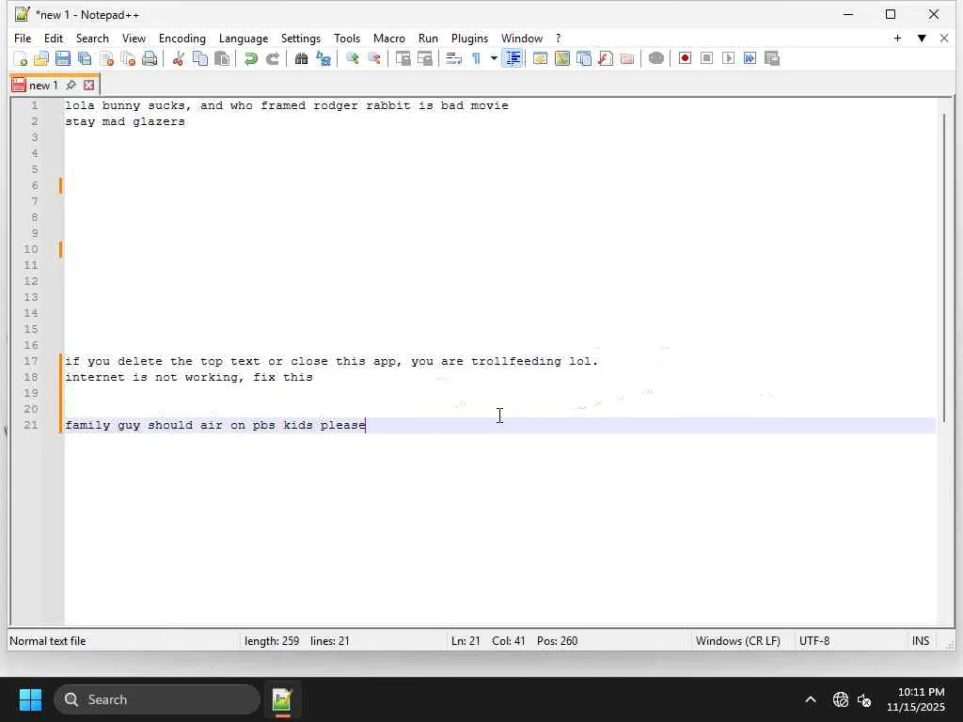
Task: Print the document with printer icon
Action: coord(150,59)
